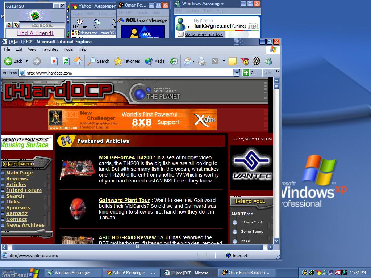This screenshot has height=278, width=371.
Task: Open the Favorites pane with the star icon
Action: [127, 61]
